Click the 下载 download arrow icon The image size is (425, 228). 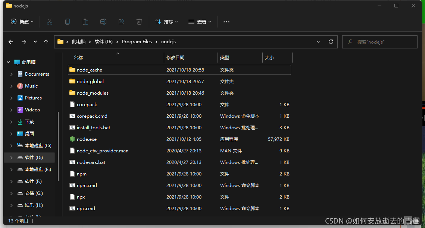pos(20,122)
